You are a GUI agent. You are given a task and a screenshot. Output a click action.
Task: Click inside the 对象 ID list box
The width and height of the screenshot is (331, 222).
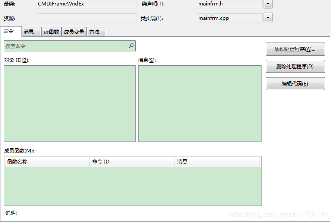69,104
